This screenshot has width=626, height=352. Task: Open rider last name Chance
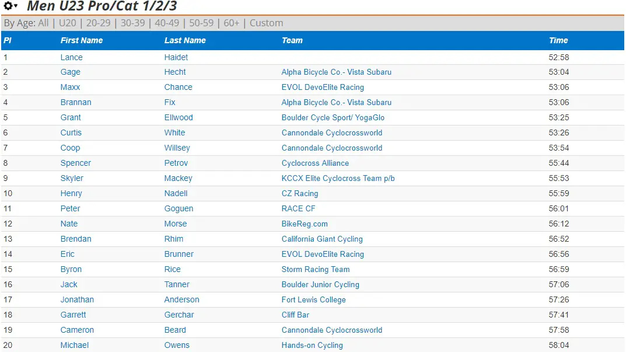178,88
